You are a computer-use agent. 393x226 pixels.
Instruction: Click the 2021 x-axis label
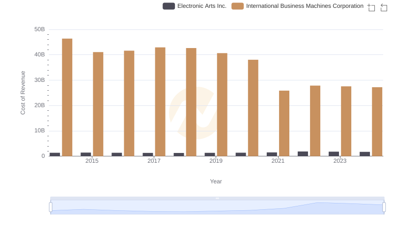click(x=278, y=161)
